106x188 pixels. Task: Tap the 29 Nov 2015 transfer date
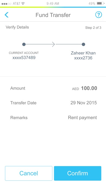pos(84,103)
